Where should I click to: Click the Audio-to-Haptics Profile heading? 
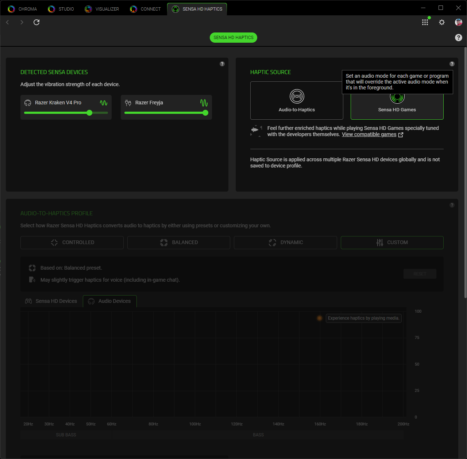click(57, 213)
